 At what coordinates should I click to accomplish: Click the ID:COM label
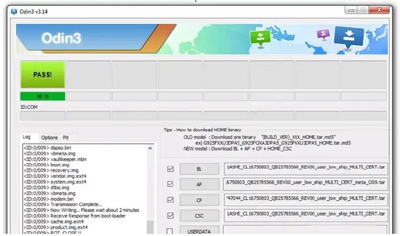tap(29, 107)
